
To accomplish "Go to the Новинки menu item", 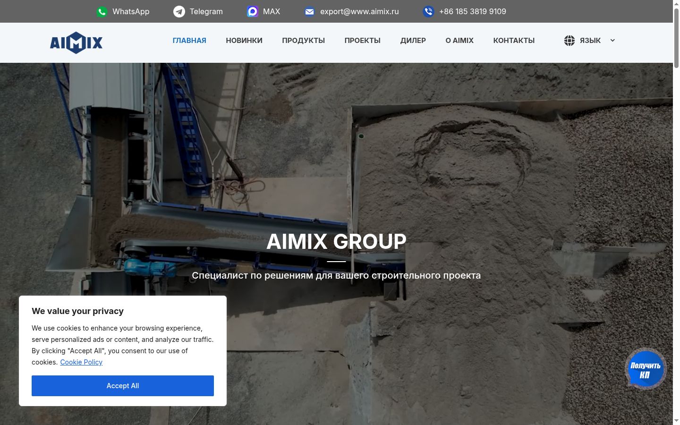I will (244, 41).
